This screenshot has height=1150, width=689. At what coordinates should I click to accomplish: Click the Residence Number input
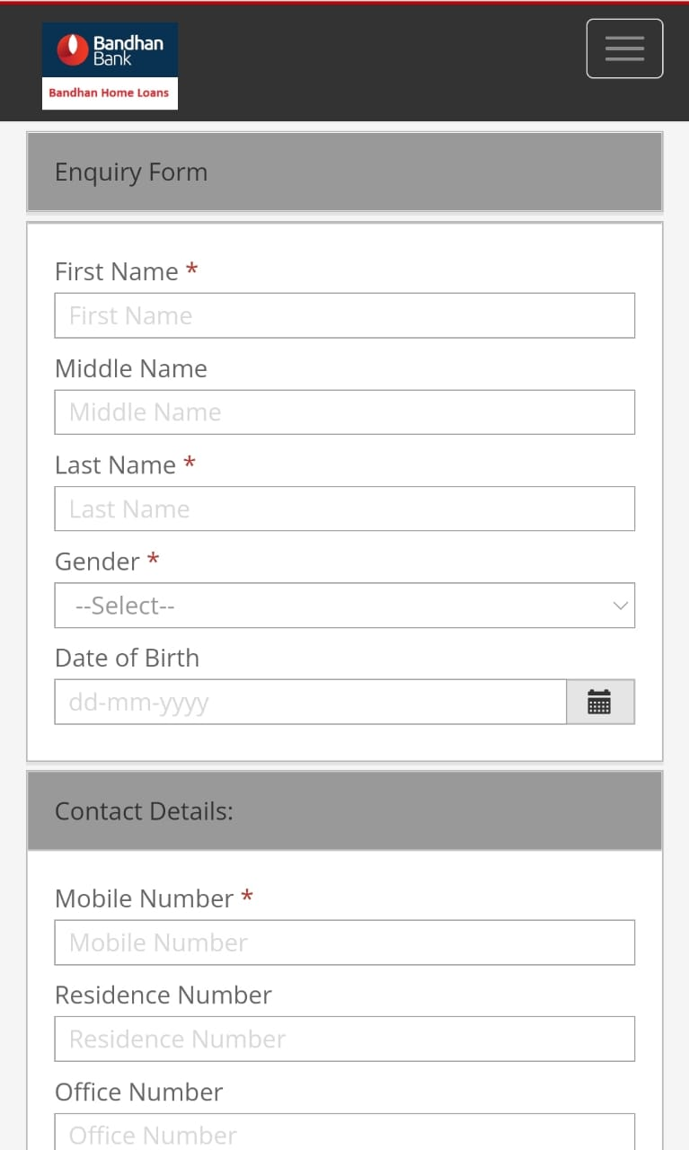tap(345, 1039)
